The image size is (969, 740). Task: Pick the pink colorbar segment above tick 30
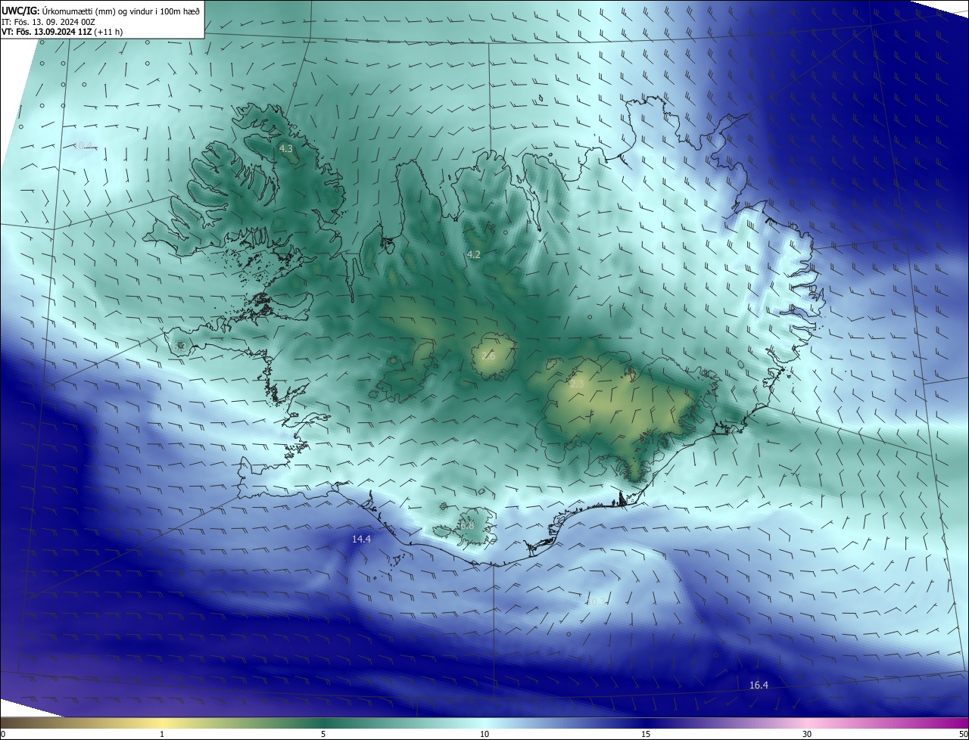point(807,723)
